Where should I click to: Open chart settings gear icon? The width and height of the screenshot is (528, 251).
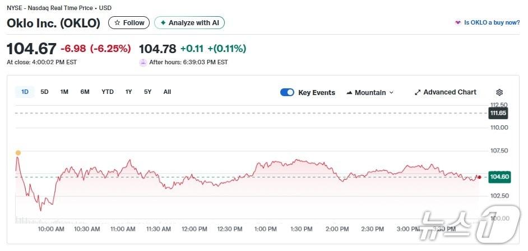coord(499,93)
